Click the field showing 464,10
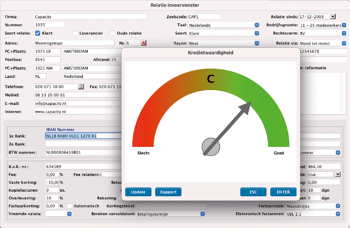350x228 pixels. pyautogui.click(x=324, y=166)
